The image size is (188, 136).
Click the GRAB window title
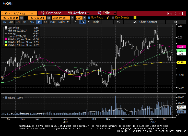[x=8, y=3]
